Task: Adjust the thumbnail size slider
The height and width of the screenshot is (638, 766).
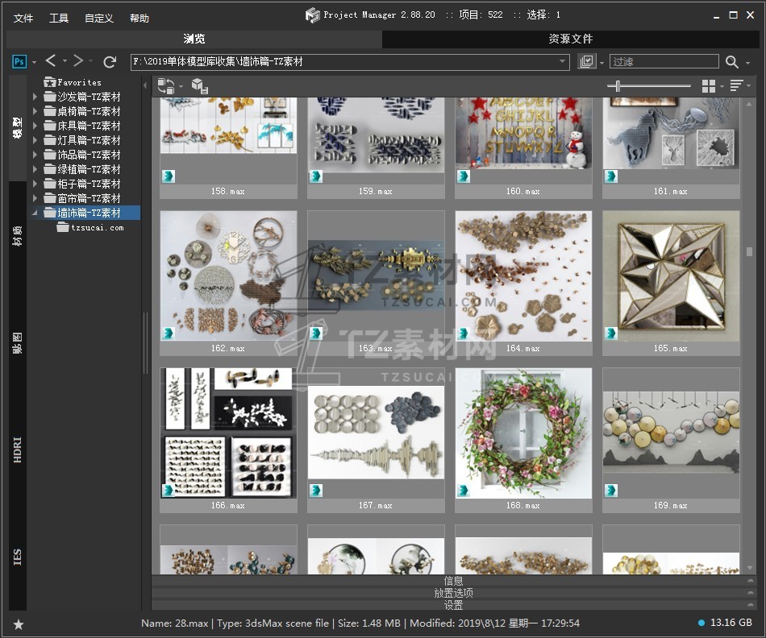Action: click(618, 86)
